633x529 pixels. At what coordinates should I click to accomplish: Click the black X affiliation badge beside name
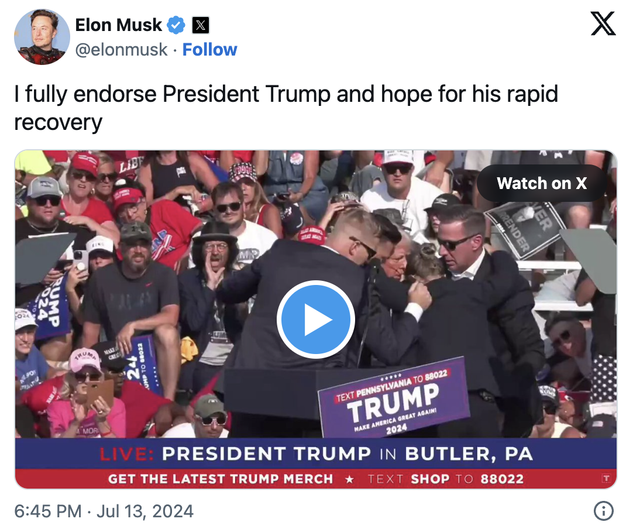tap(200, 25)
